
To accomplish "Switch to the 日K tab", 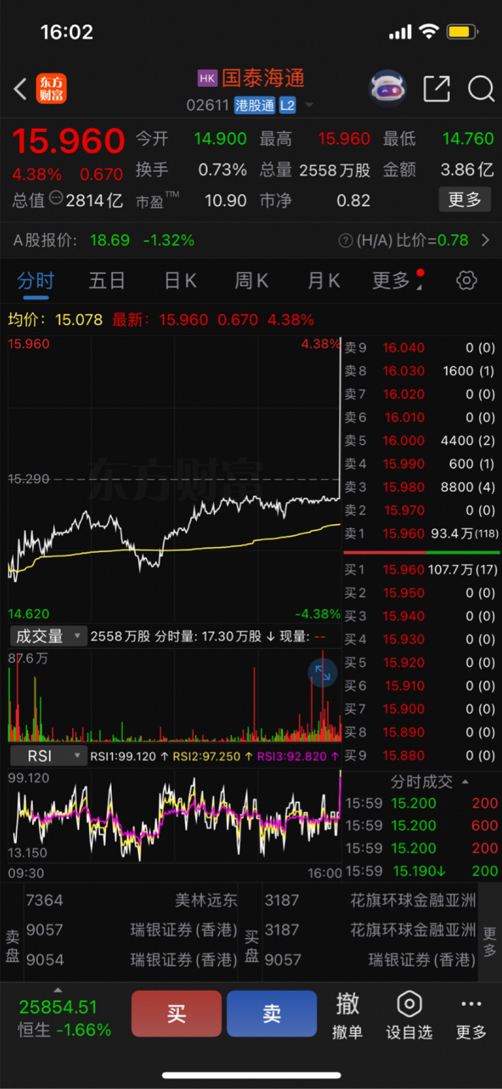I will coord(180,281).
